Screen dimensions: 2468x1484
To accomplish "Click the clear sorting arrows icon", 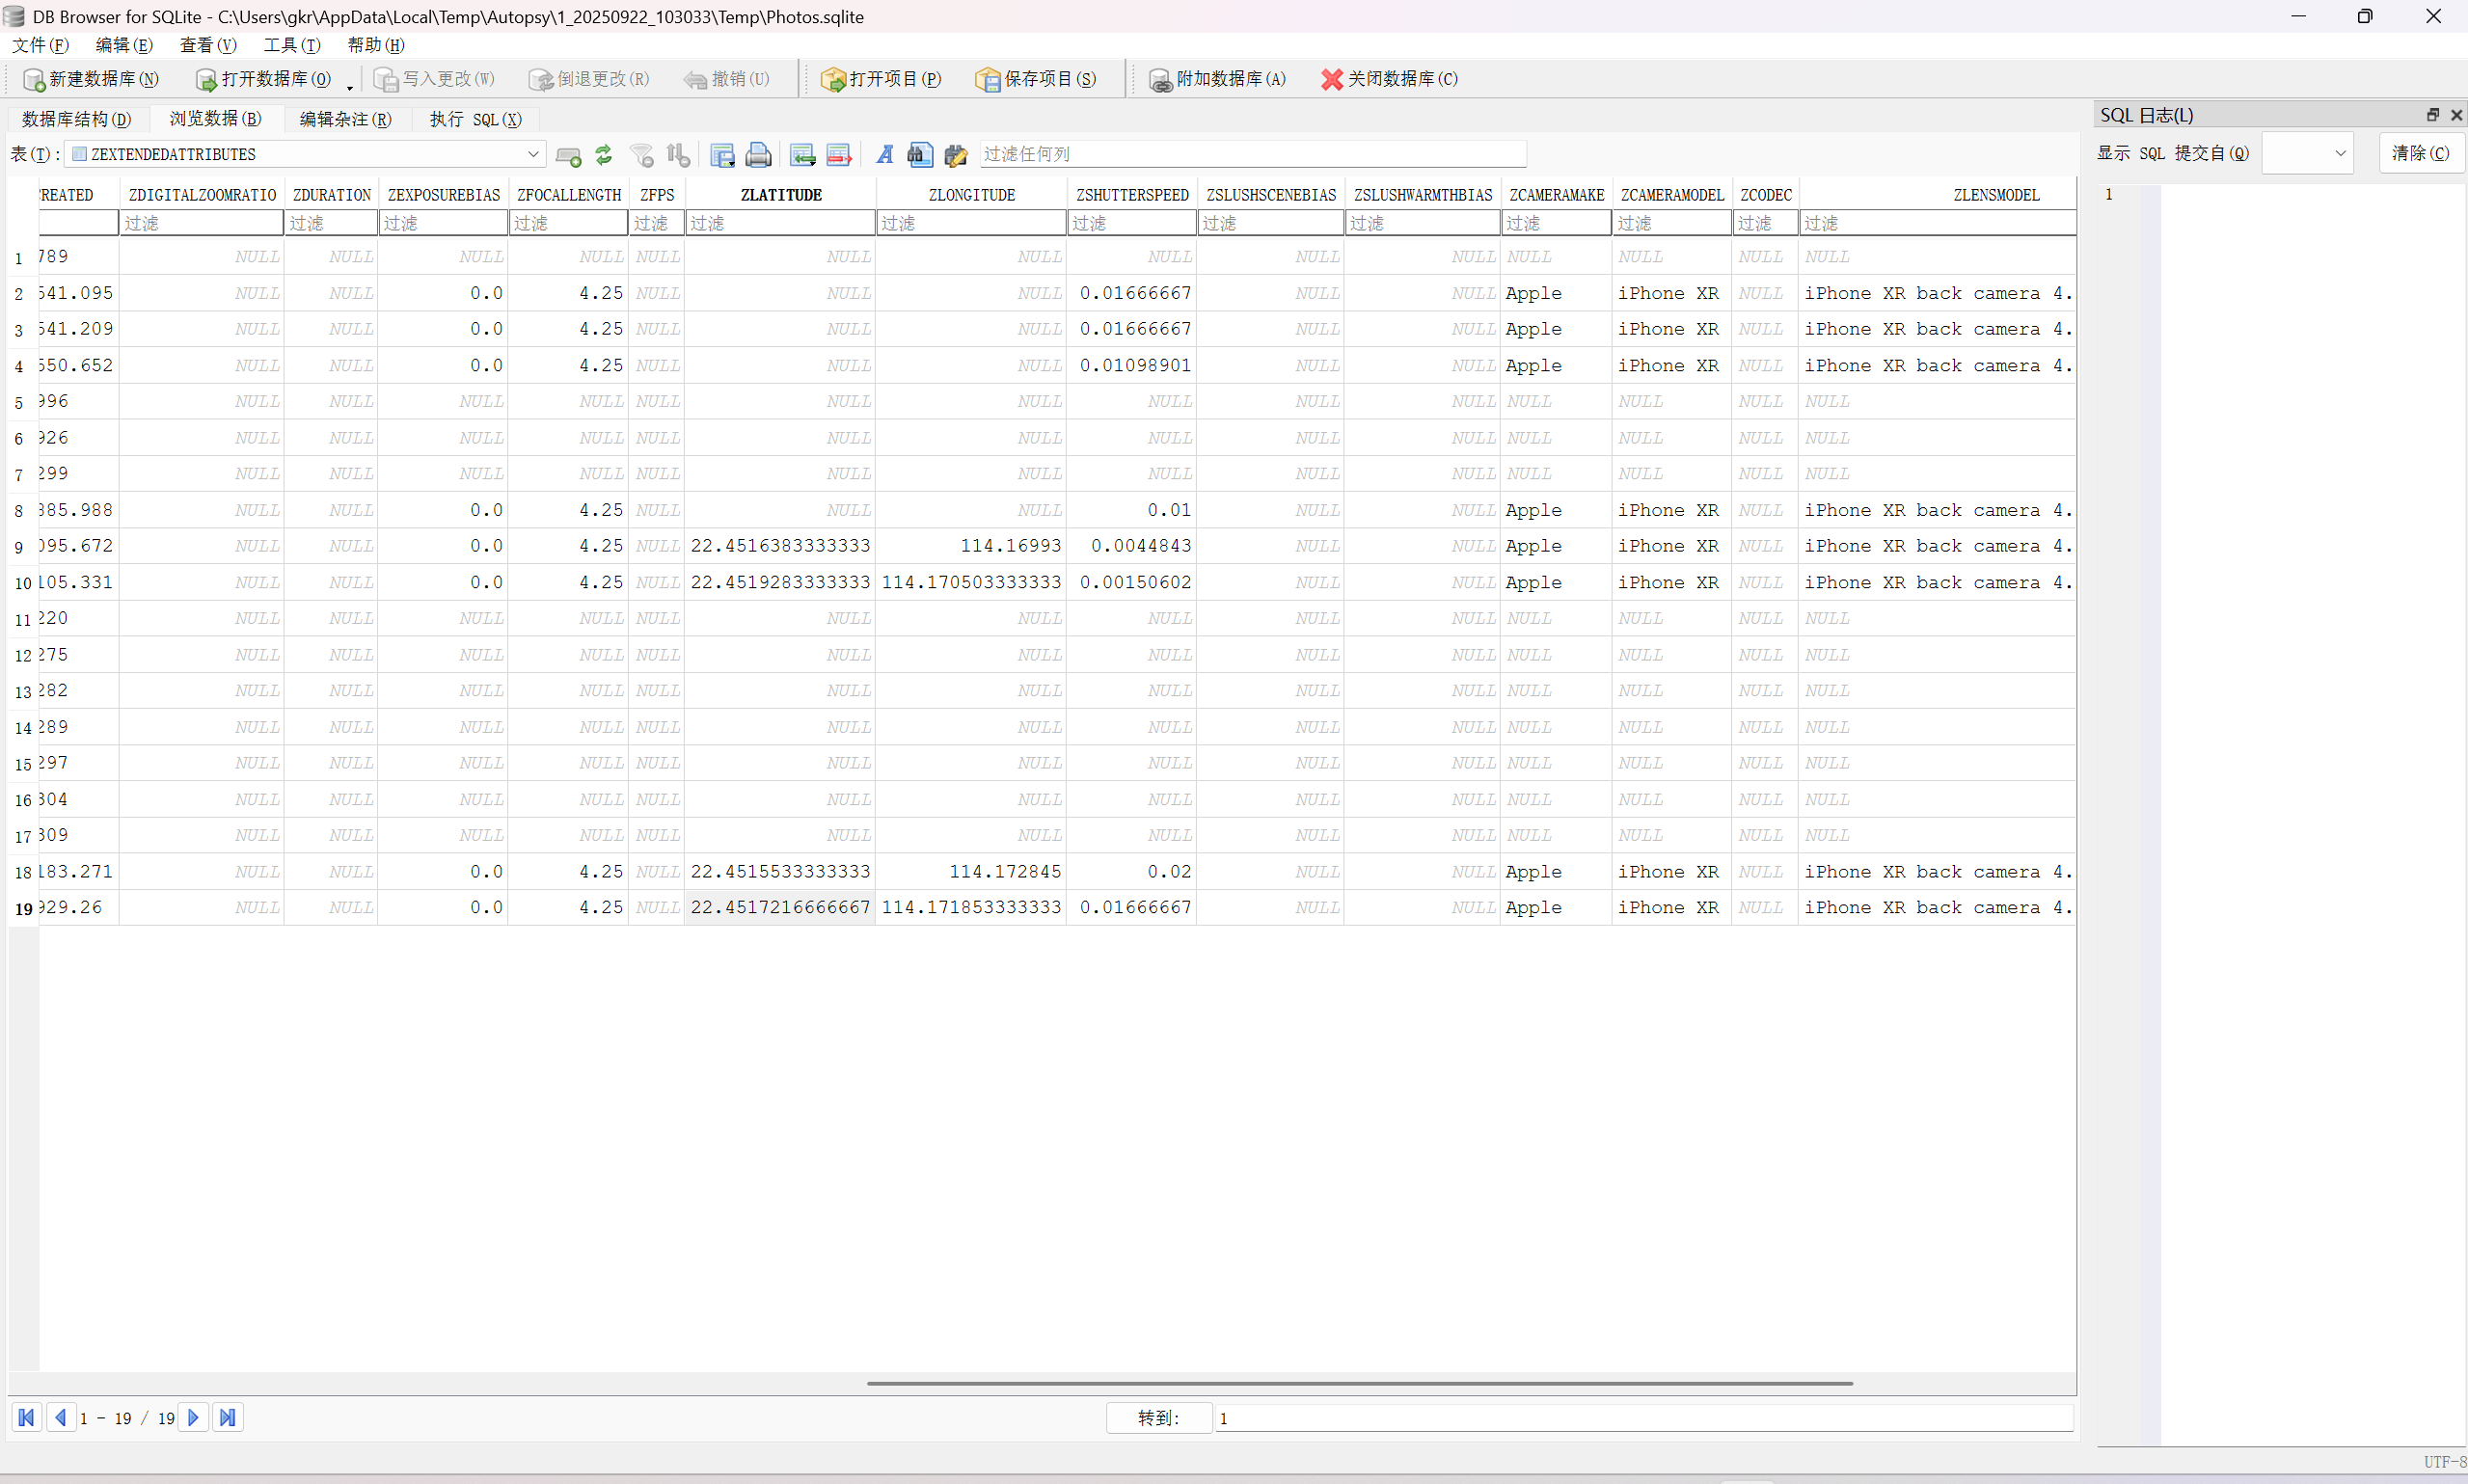I will [x=678, y=155].
